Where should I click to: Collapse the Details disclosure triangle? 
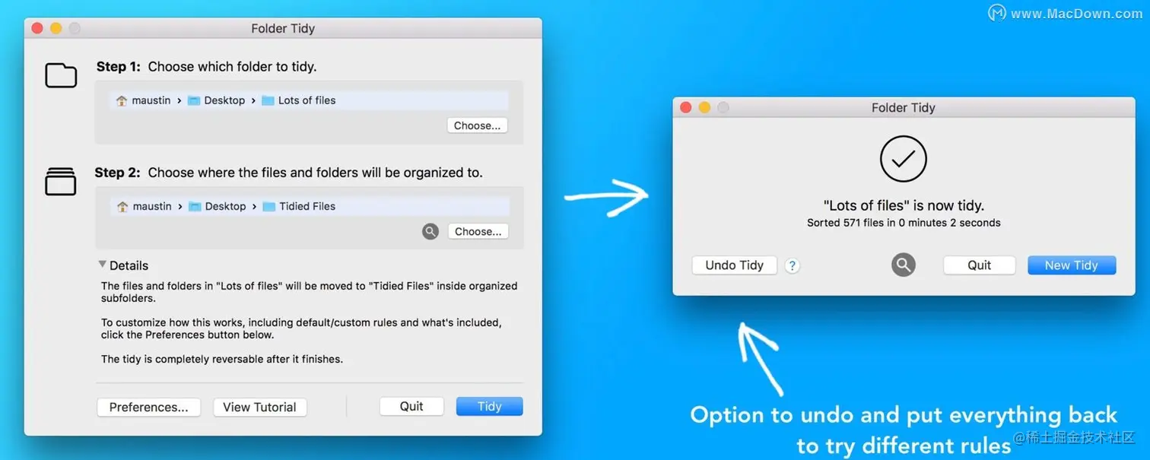(x=102, y=265)
